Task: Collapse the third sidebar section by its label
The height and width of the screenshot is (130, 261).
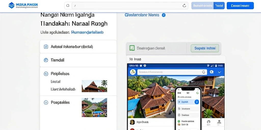Action: click(60, 74)
